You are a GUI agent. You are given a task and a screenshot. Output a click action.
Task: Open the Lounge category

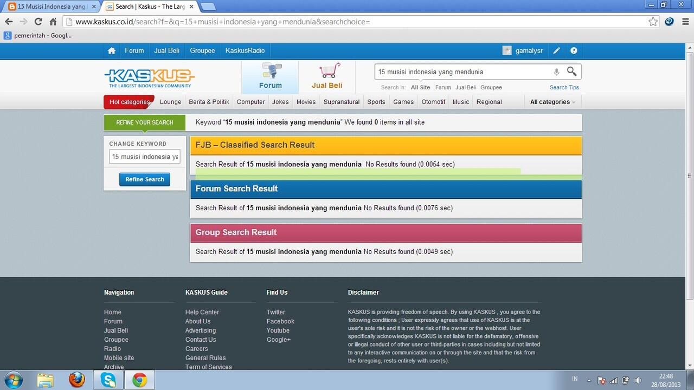click(x=170, y=102)
